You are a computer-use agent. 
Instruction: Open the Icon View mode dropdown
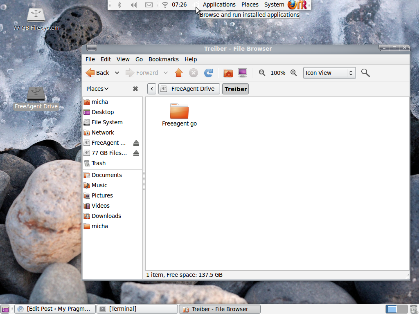(x=329, y=73)
